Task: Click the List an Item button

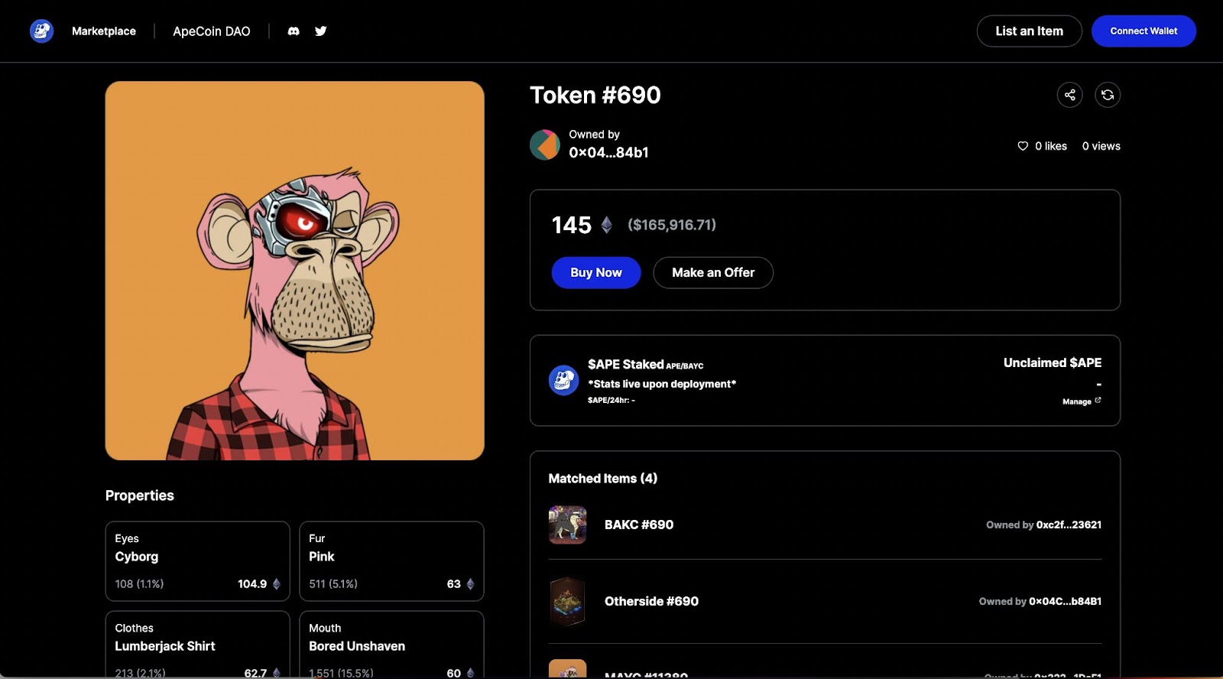Action: [1029, 31]
